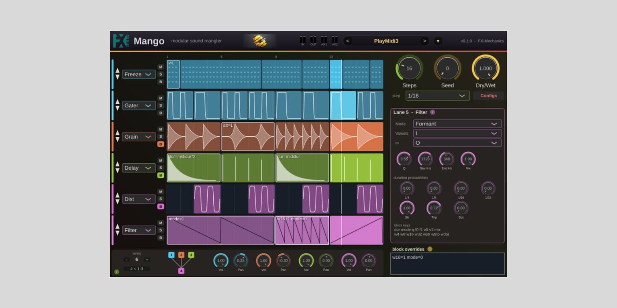
Task: Click the block overrides text field
Action: pyautogui.click(x=447, y=264)
